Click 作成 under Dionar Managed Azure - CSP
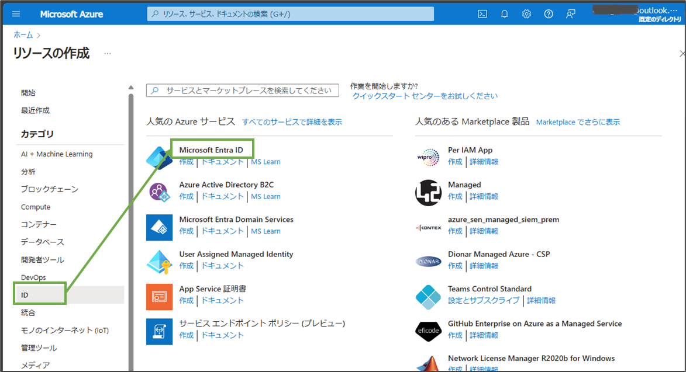Viewport: 686px width, 372px height. pyautogui.click(x=455, y=266)
